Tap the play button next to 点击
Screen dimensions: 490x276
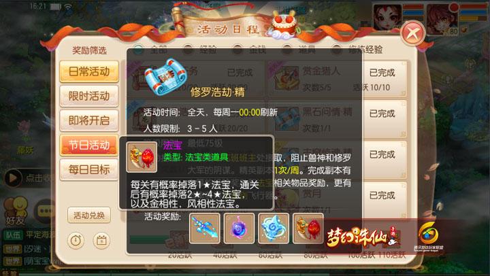pyautogui.click(x=13, y=178)
